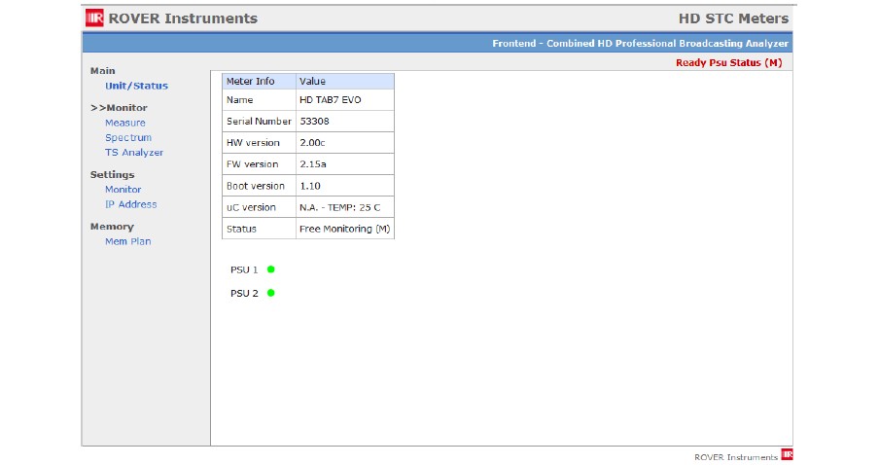879x465 pixels.
Task: Select the Settings section heading
Action: [112, 174]
